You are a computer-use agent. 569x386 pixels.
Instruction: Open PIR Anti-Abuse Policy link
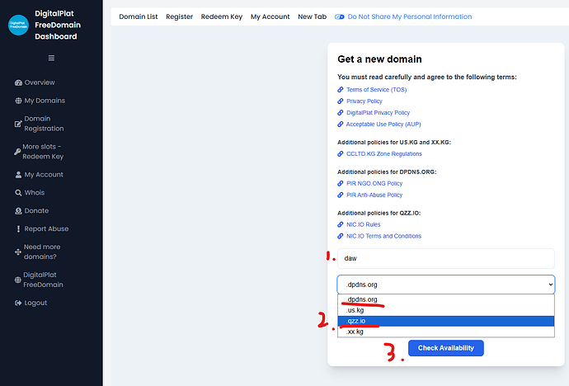374,195
